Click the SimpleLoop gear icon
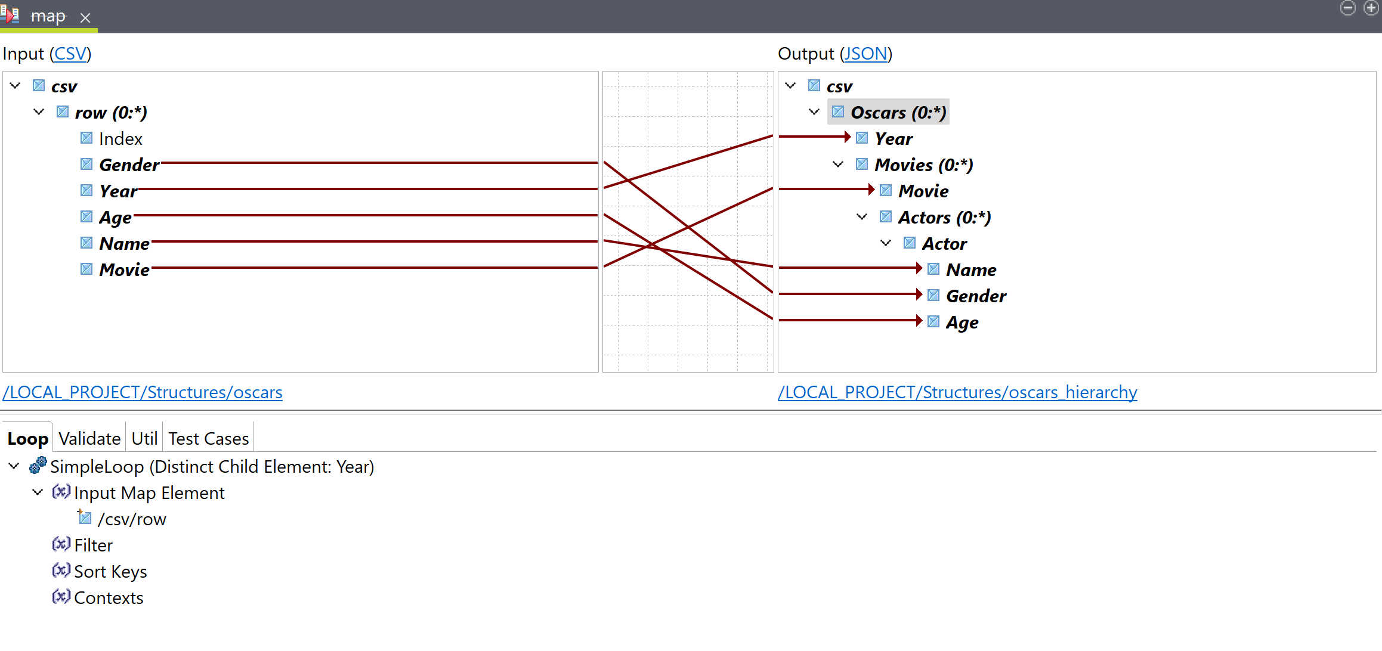Image resolution: width=1382 pixels, height=651 pixels. 38,466
